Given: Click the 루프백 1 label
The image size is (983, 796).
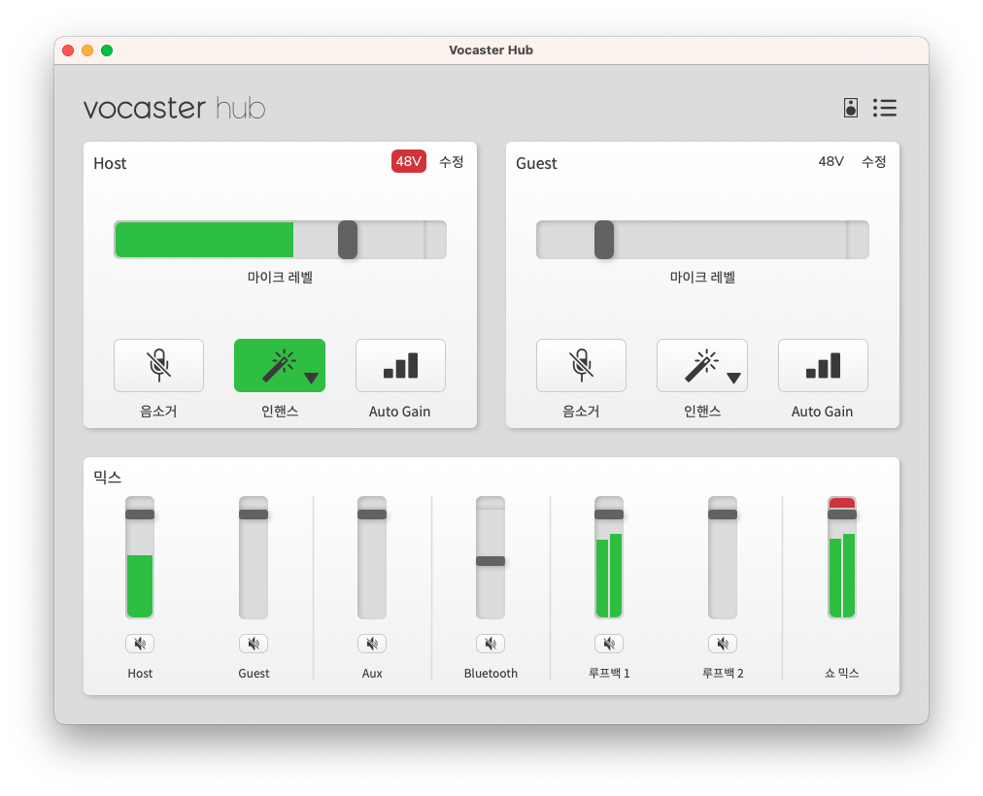Looking at the screenshot, I should pos(609,674).
